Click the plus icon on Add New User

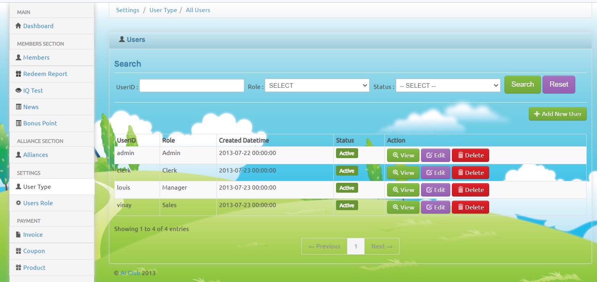click(537, 114)
